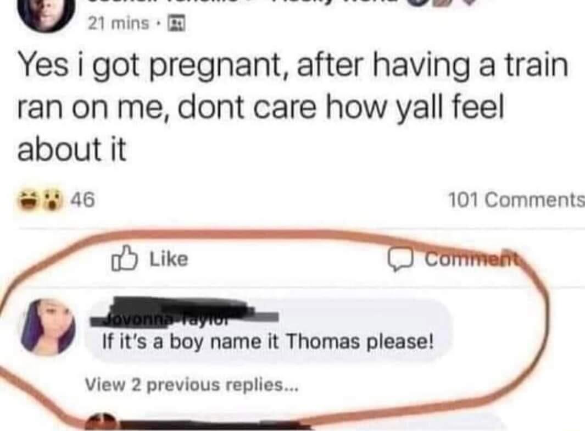The width and height of the screenshot is (585, 431).
Task: Click the Like button label
Action: point(169,259)
